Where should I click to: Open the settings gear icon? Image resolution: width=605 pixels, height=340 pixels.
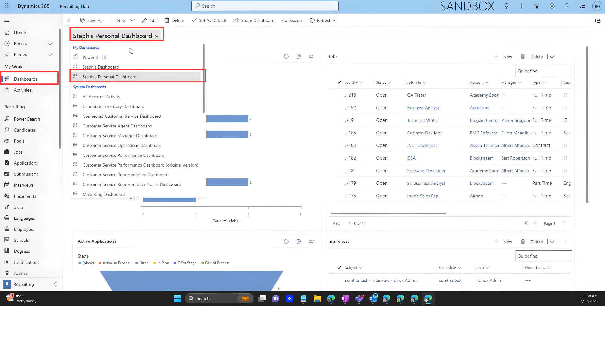(552, 6)
